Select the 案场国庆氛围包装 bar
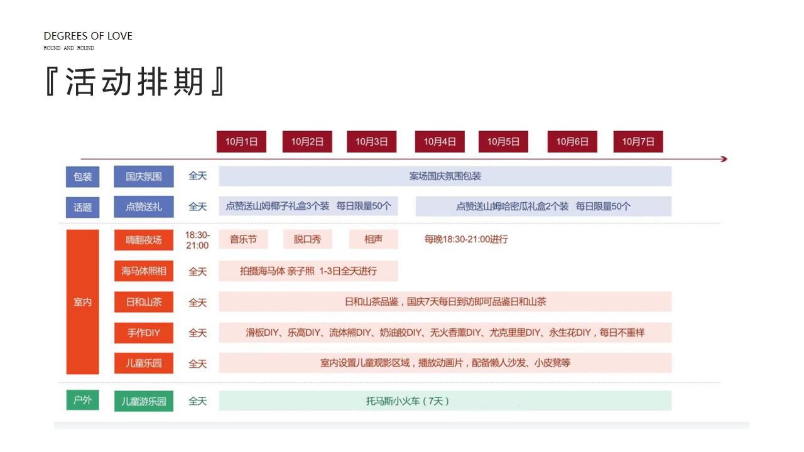The image size is (804, 452). tap(445, 176)
